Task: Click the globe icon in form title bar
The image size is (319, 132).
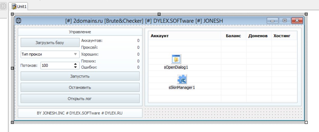Action: click(18, 20)
